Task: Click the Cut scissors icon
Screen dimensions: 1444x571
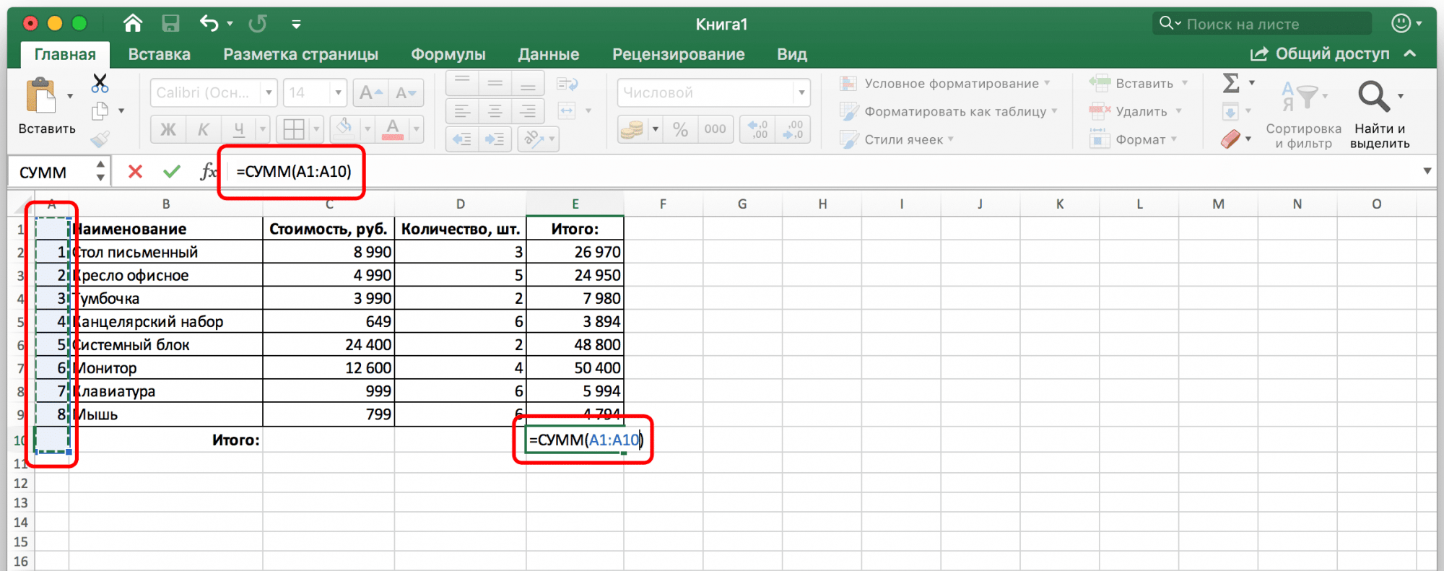Action: [x=100, y=84]
